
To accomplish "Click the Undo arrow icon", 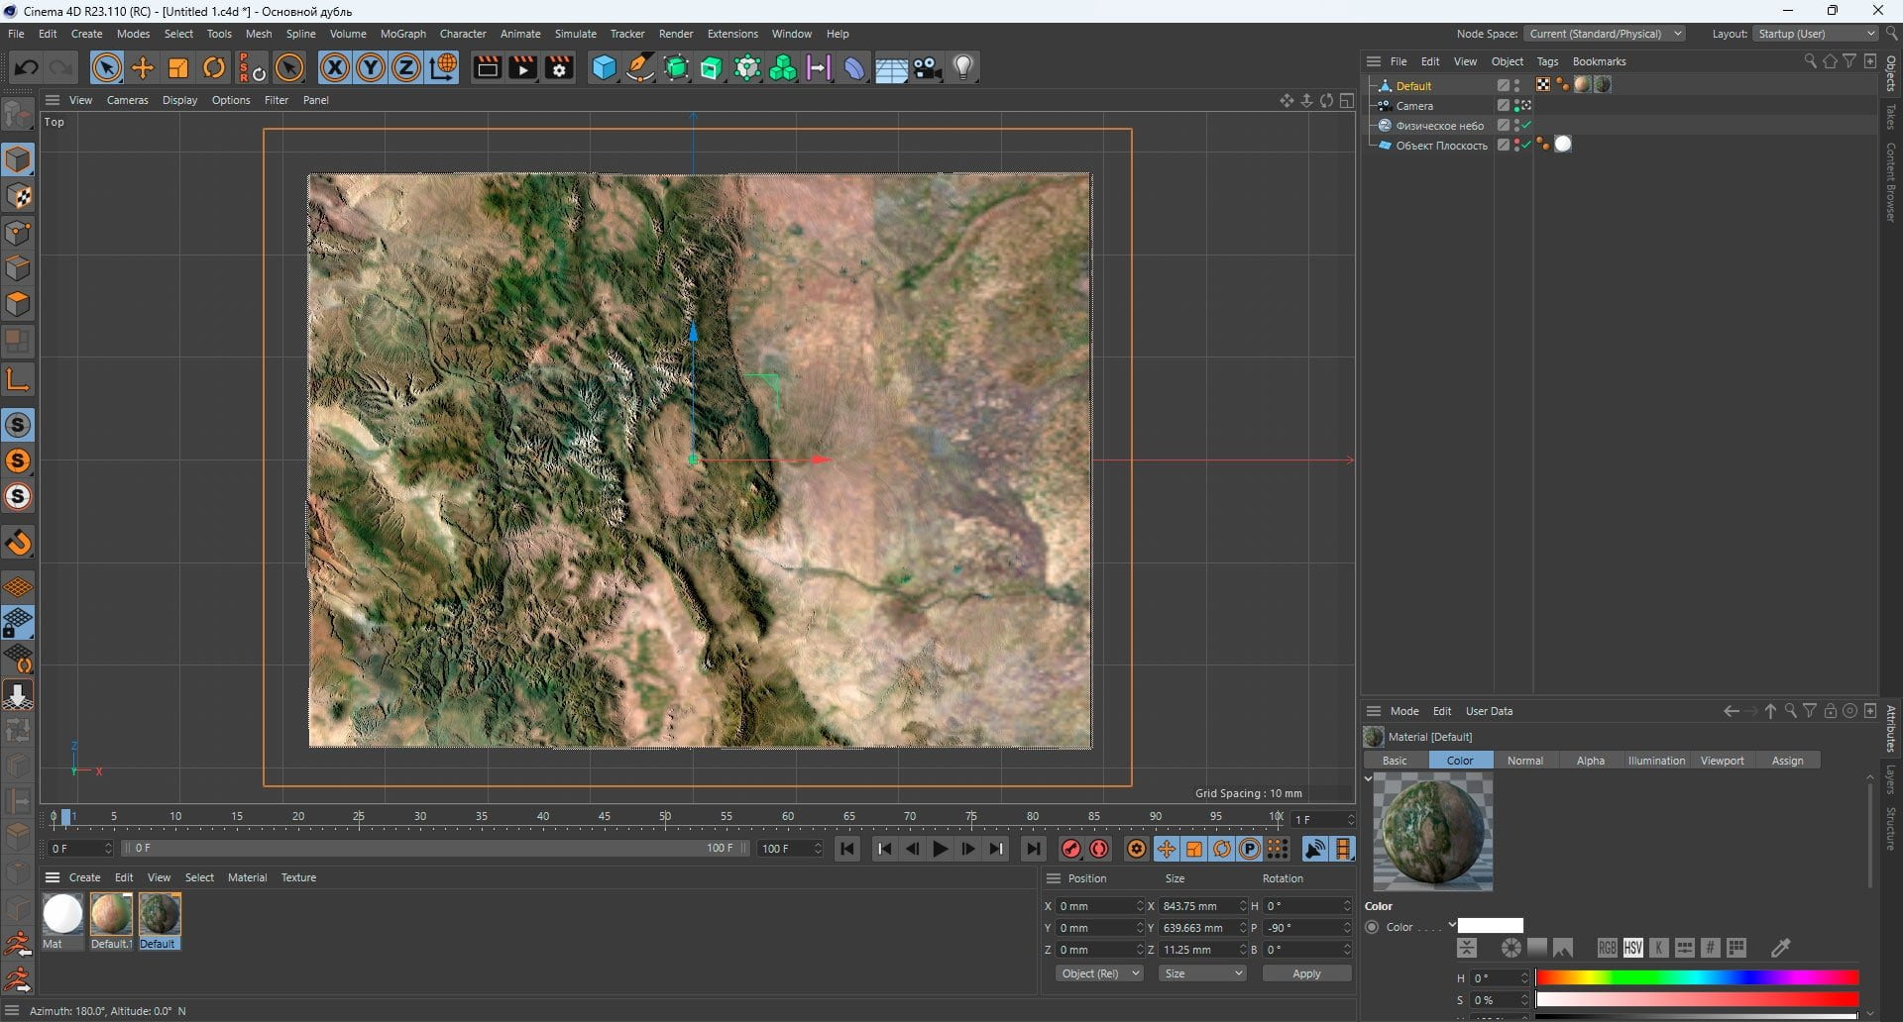I will point(27,68).
